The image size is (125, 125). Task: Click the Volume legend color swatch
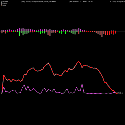pyautogui.click(x=1, y=3)
